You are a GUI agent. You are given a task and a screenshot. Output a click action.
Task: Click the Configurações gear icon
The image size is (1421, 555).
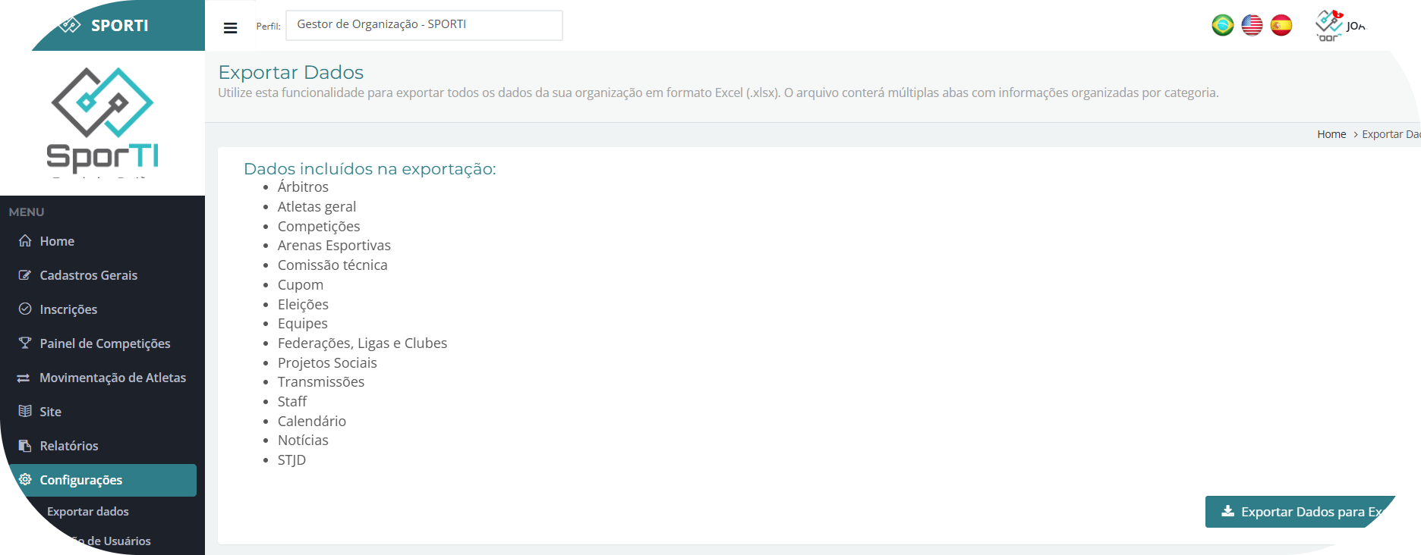[x=25, y=480]
